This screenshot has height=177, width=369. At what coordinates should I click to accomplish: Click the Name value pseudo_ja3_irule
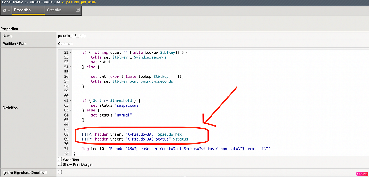pyautogui.click(x=72, y=36)
